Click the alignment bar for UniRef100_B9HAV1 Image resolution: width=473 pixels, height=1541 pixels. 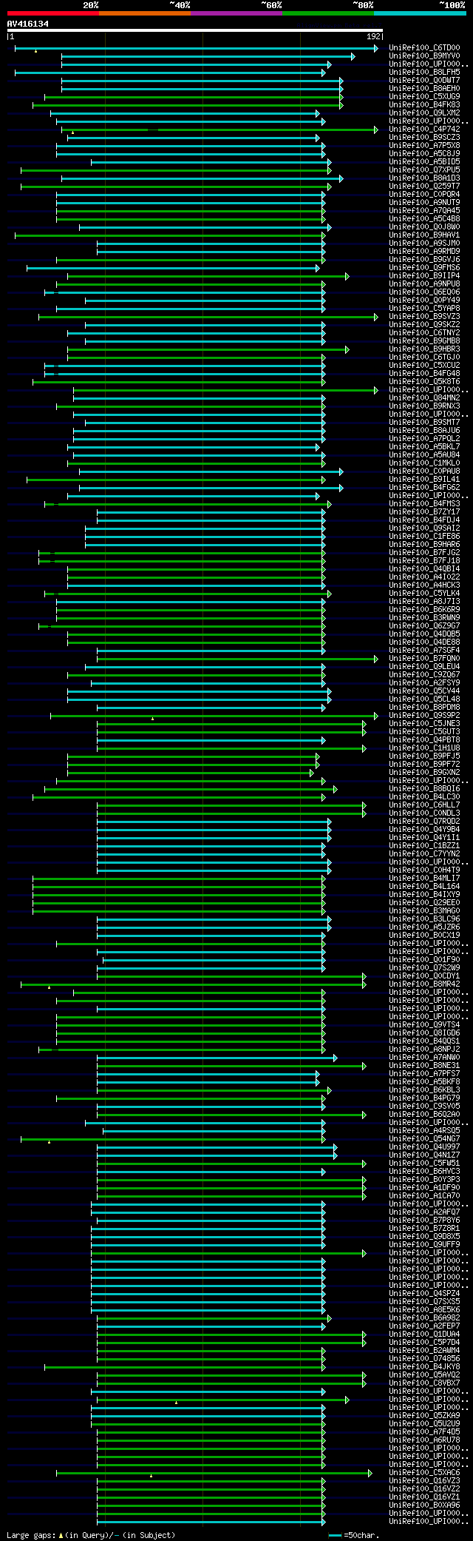[x=170, y=235]
